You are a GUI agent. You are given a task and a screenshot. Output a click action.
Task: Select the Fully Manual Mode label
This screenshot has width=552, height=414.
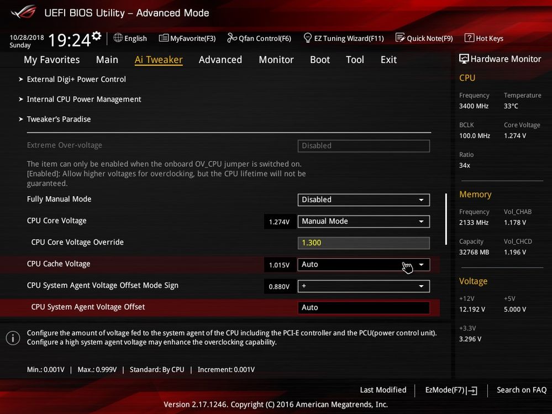[x=59, y=199]
